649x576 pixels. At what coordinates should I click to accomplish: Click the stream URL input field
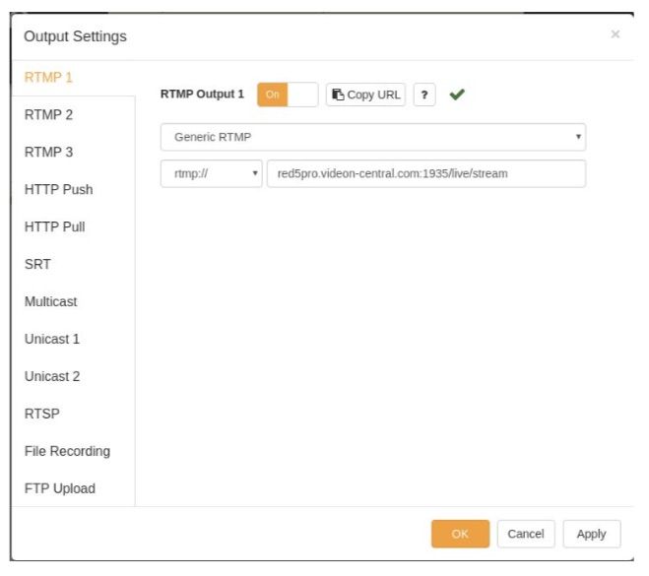[426, 174]
